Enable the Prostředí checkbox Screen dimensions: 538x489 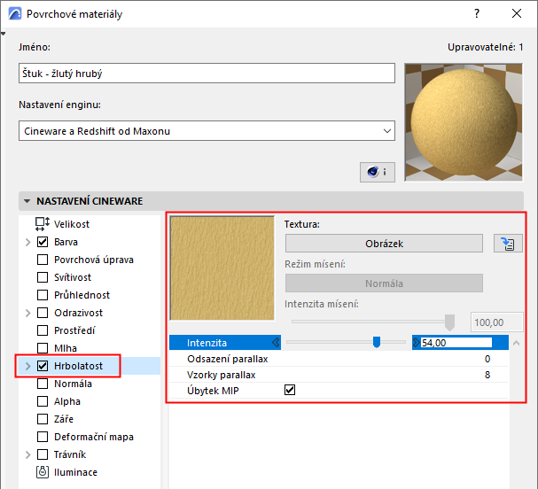43,330
